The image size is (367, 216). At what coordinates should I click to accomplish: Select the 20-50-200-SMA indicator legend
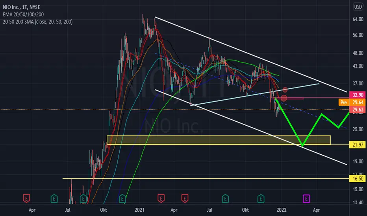pos(38,22)
